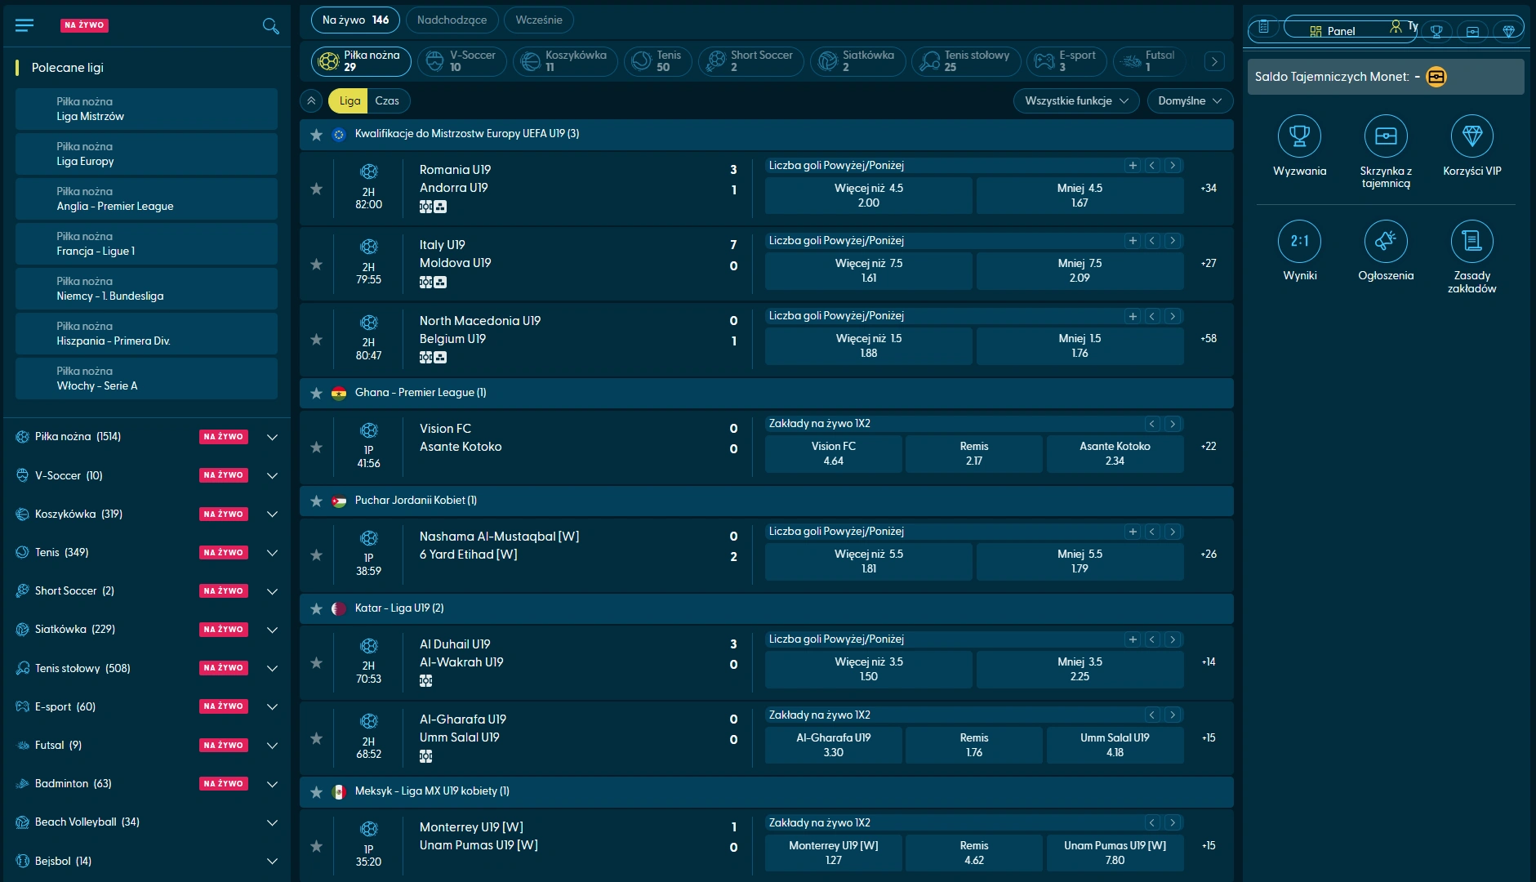Viewport: 1536px width, 882px height.
Task: Open Wszystkie funkcje dropdown
Action: click(1076, 101)
